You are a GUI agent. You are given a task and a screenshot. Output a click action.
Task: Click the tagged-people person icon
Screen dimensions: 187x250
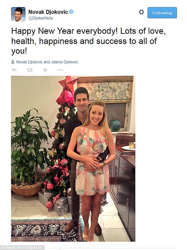pos(13,62)
